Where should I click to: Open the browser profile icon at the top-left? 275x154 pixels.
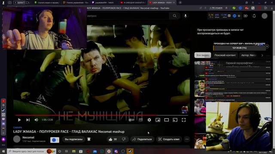pos(3,3)
